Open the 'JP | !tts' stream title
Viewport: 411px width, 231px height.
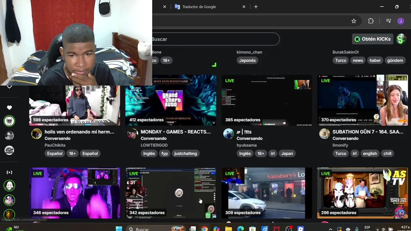244,132
